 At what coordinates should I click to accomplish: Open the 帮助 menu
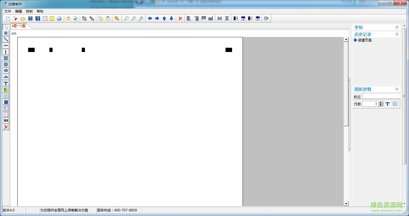tap(40, 11)
